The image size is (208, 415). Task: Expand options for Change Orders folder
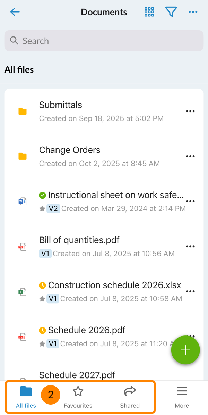(x=190, y=156)
